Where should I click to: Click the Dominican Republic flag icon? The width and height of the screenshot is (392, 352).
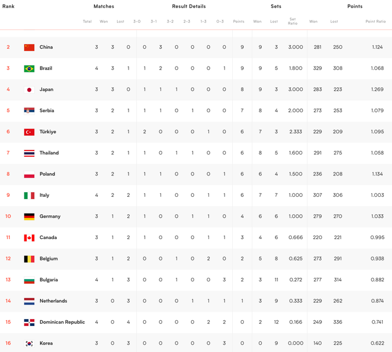(29, 322)
